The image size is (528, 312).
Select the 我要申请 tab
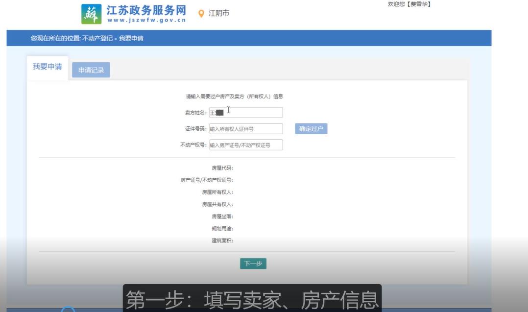(48, 68)
